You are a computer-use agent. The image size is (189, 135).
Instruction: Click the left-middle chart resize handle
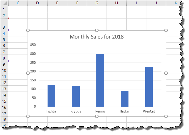pos(28,73)
